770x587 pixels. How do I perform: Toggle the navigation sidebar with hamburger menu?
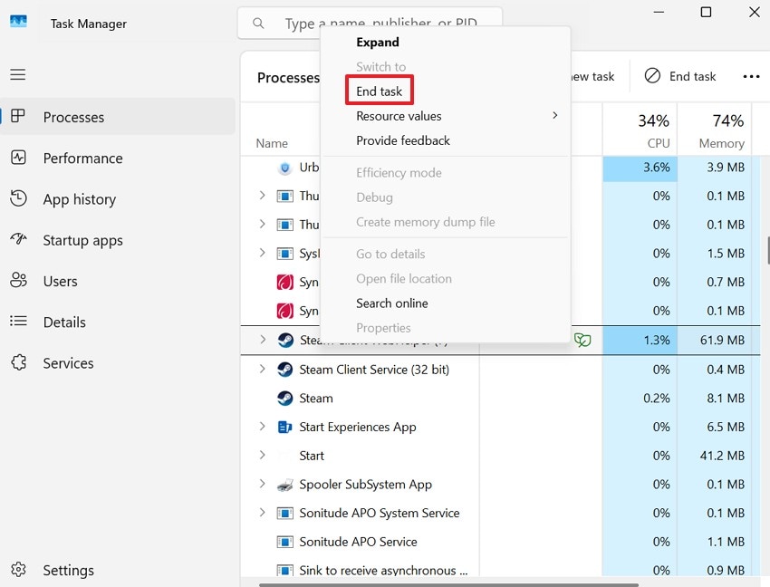pos(17,73)
